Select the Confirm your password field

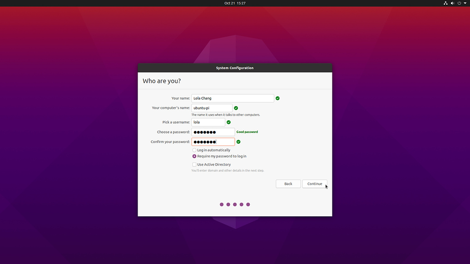point(213,142)
